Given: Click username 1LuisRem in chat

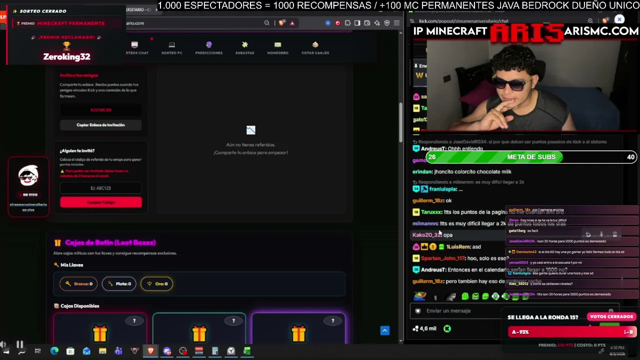Looking at the screenshot, I should tap(458, 246).
